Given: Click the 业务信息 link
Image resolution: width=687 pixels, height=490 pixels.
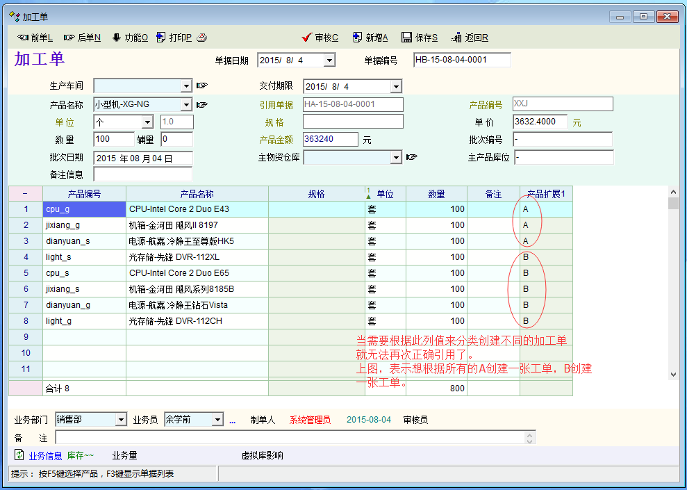Looking at the screenshot, I should tap(45, 456).
